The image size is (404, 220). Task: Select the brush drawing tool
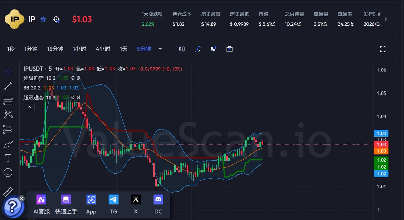pyautogui.click(x=8, y=144)
